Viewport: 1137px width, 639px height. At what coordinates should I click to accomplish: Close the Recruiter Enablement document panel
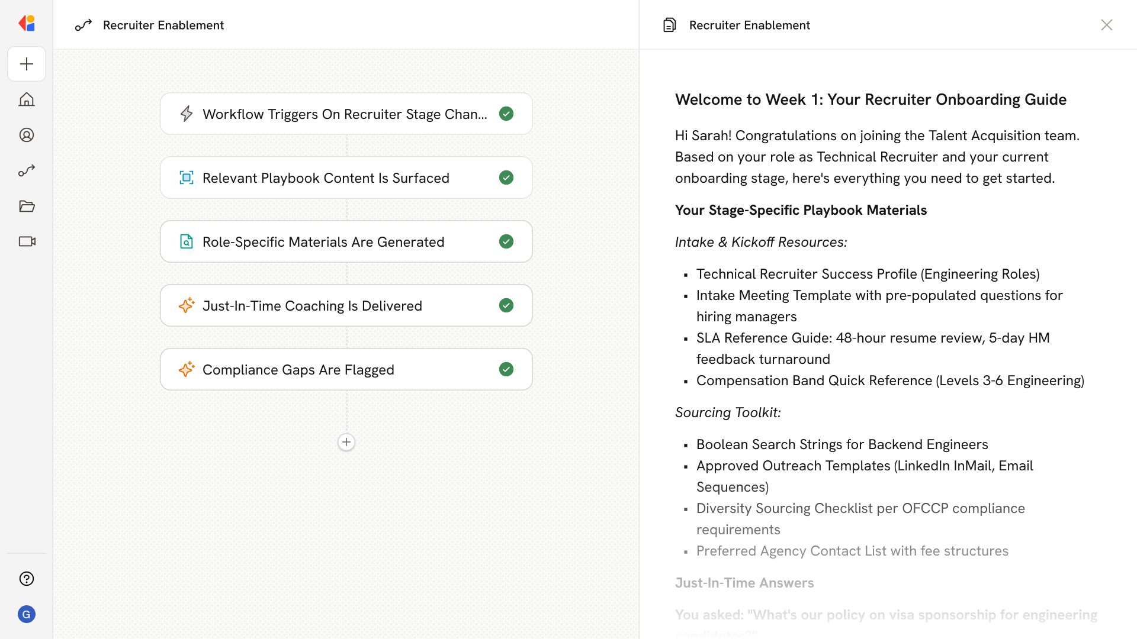pyautogui.click(x=1106, y=25)
